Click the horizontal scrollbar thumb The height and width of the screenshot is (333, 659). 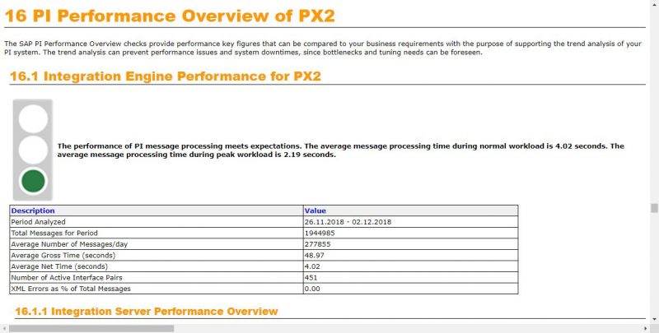point(91,328)
